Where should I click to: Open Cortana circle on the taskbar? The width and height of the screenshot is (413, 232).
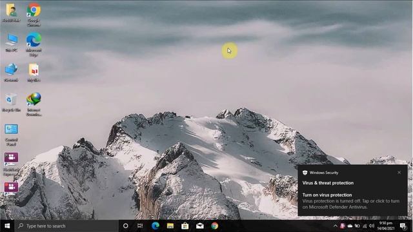[126, 226]
